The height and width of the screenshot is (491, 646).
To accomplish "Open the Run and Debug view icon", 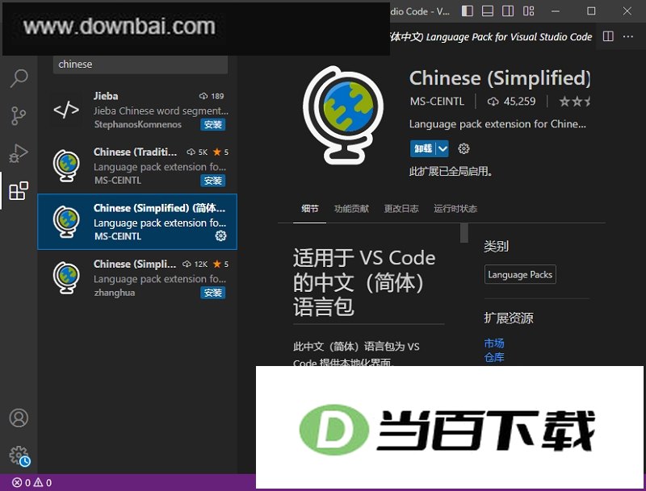I will coord(19,153).
